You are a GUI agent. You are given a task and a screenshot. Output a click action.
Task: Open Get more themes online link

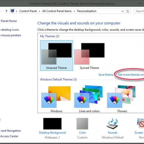coord(131,75)
